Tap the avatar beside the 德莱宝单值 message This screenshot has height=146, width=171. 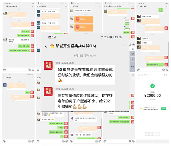[48, 92]
